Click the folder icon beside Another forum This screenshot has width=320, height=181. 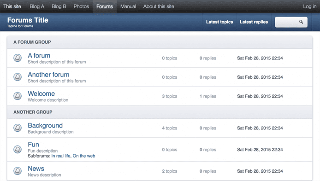pyautogui.click(x=18, y=77)
